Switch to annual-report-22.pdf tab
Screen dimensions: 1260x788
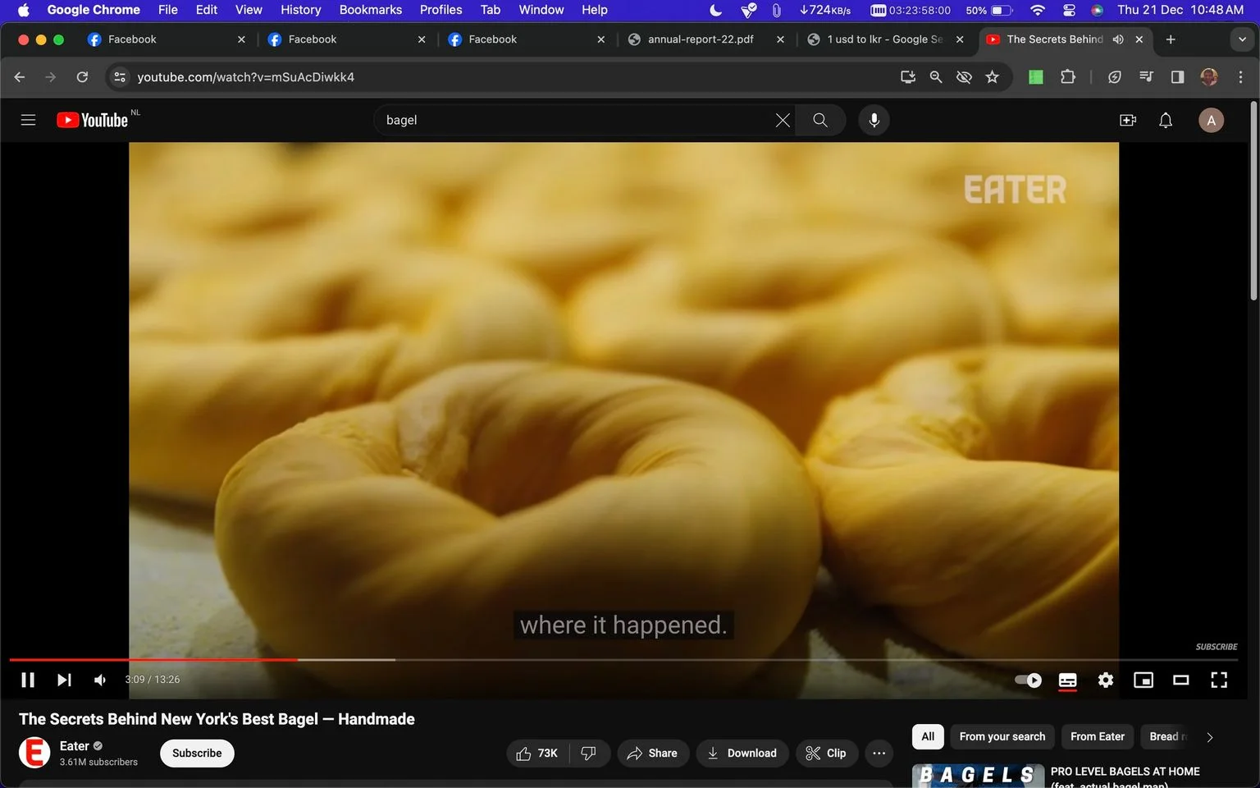pyautogui.click(x=700, y=39)
